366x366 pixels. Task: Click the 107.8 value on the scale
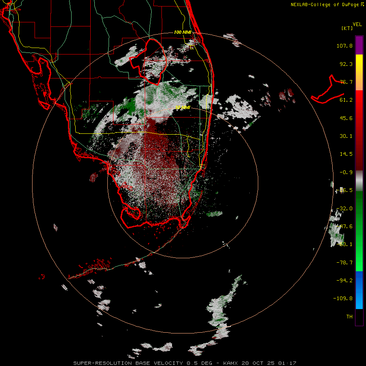pos(344,46)
